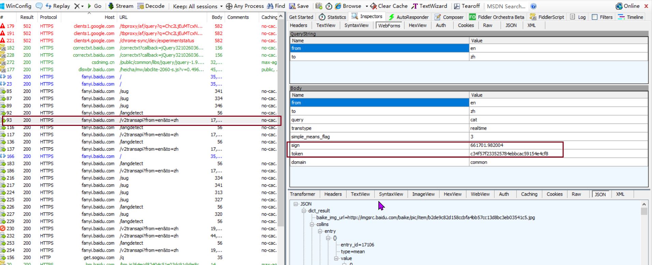Click the MSDN Search input field
This screenshot has height=265, width=652.
click(x=506, y=6)
